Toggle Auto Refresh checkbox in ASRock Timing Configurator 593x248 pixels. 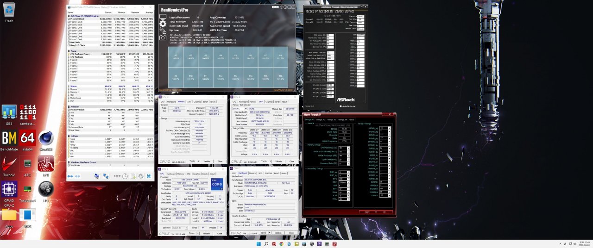(341, 106)
